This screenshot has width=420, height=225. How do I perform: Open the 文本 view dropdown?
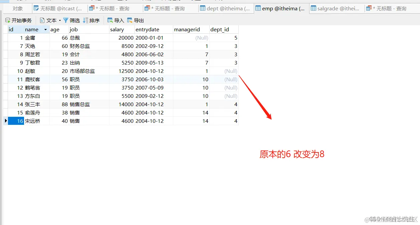click(x=50, y=21)
